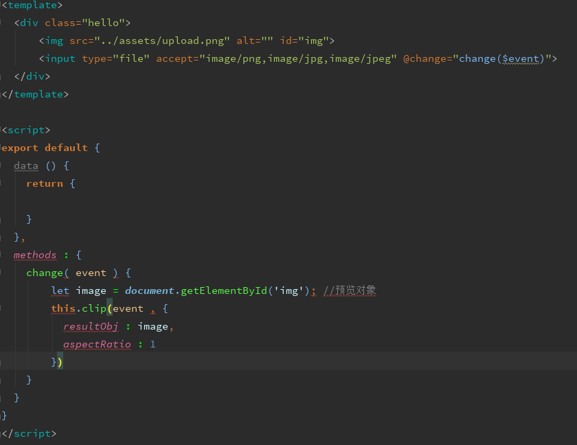Click the $event argument in template
577x445 pixels.
(521, 58)
